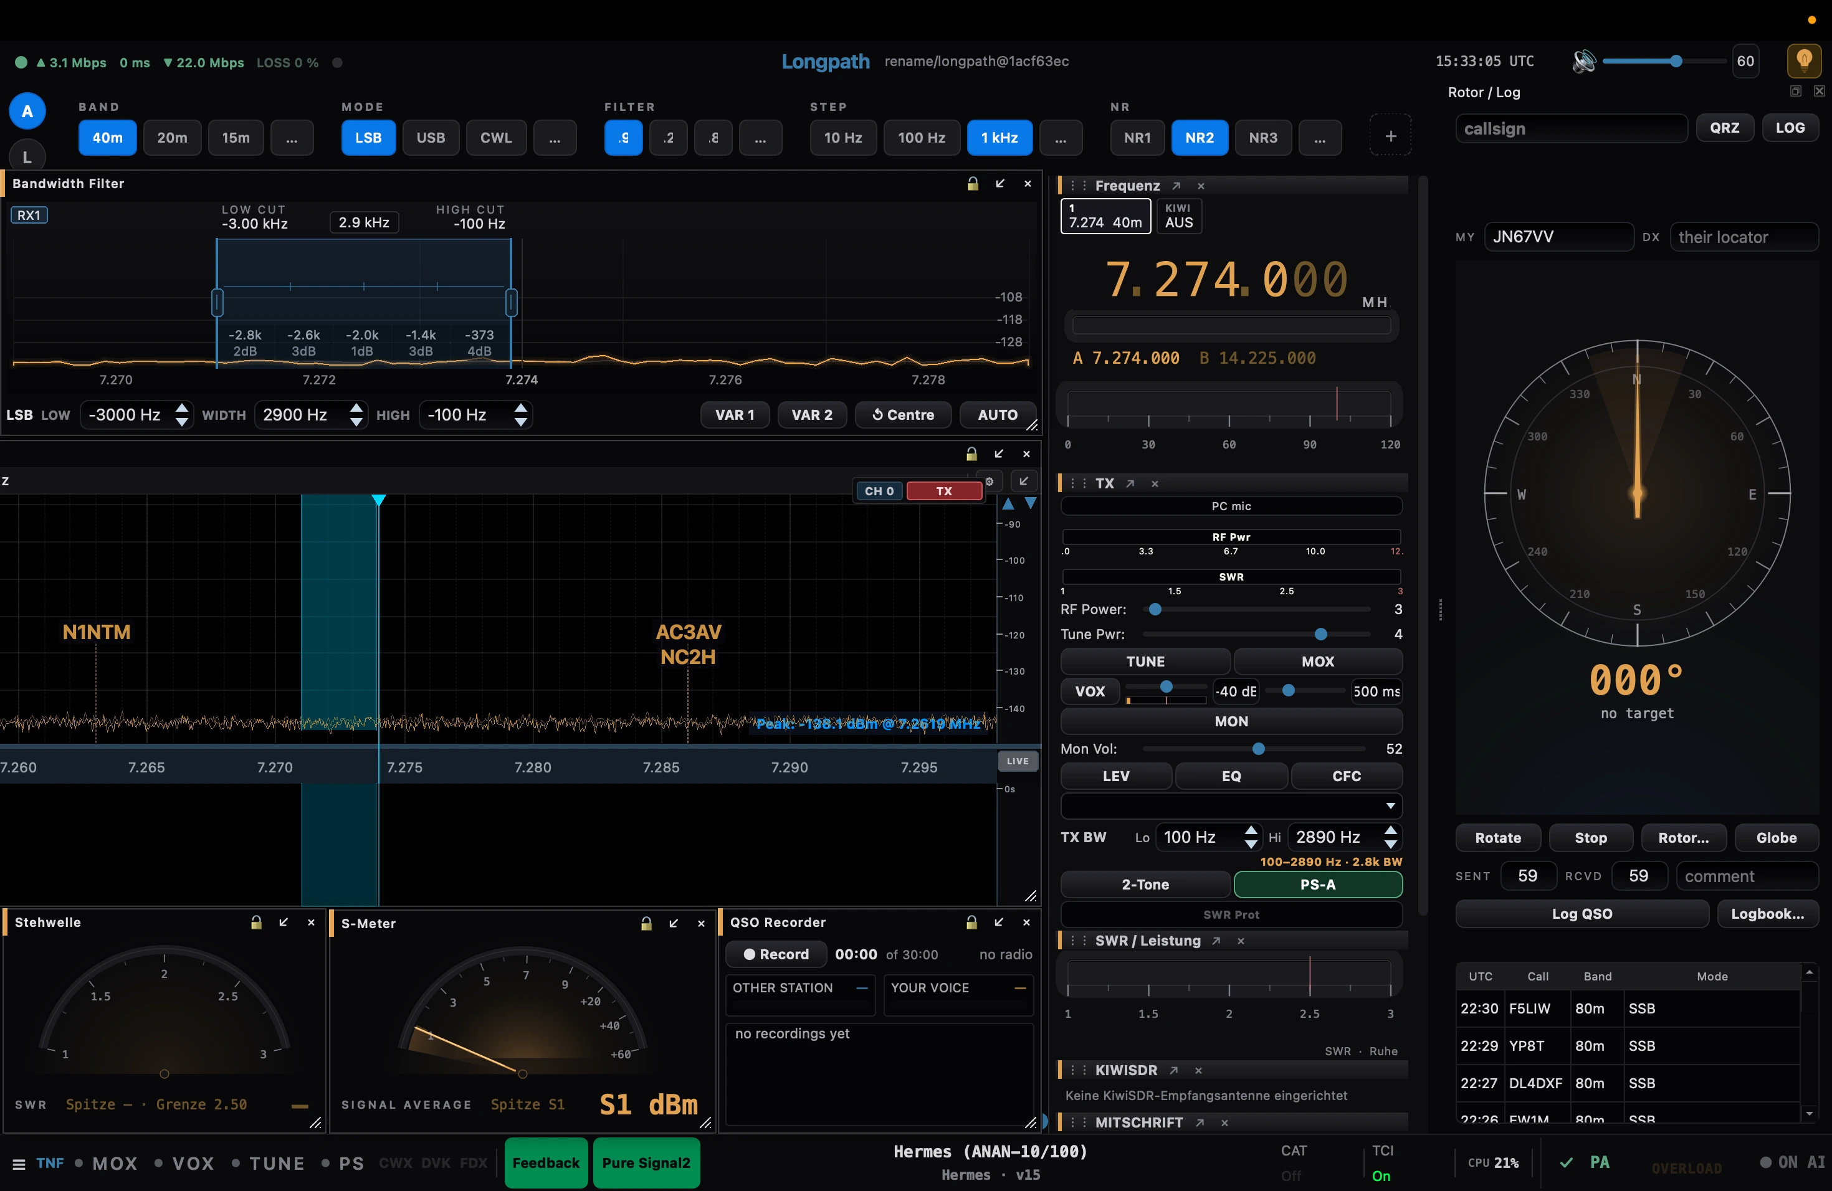Toggle the MON monitor button

point(1231,722)
